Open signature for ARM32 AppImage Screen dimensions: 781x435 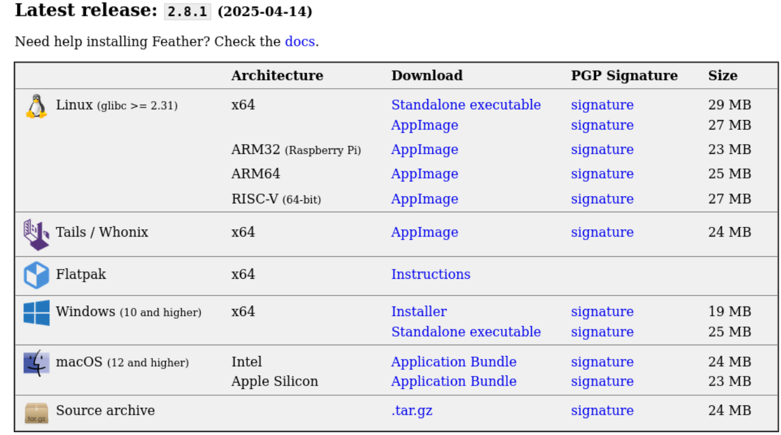(602, 150)
